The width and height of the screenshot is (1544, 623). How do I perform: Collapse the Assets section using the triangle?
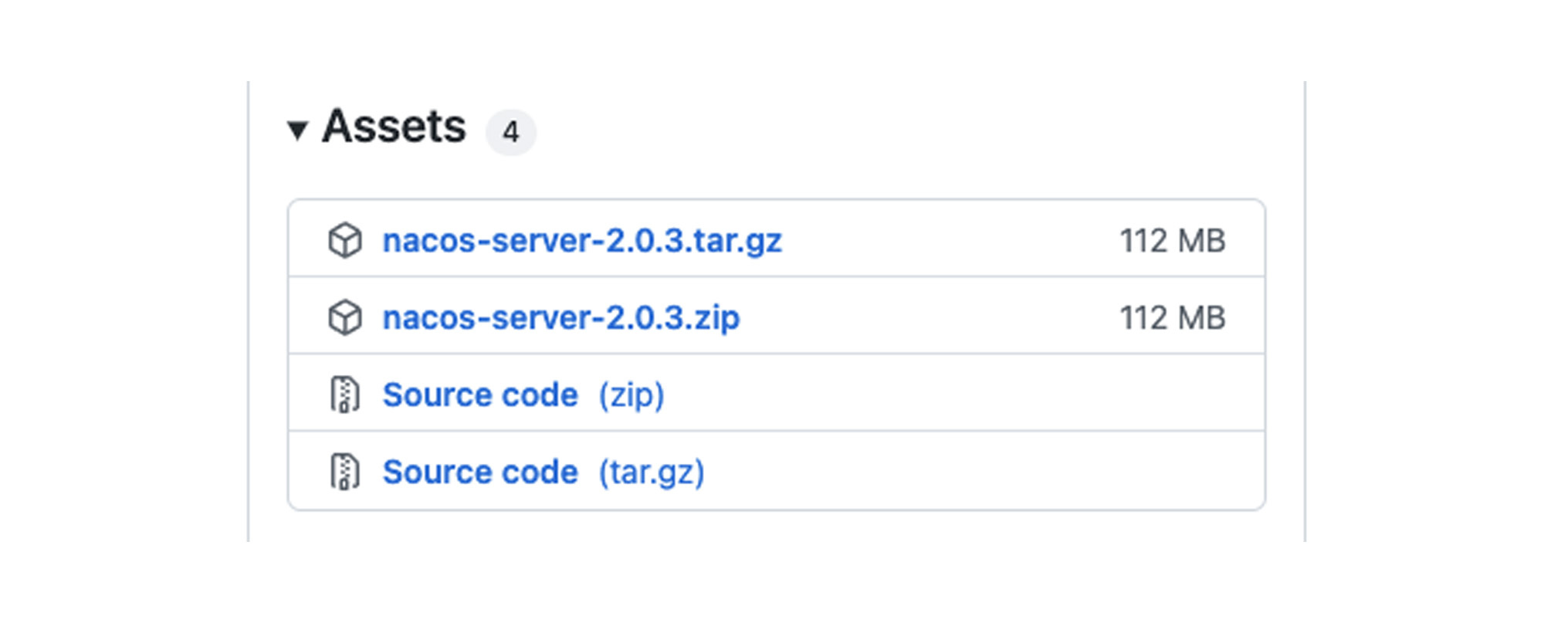click(297, 130)
